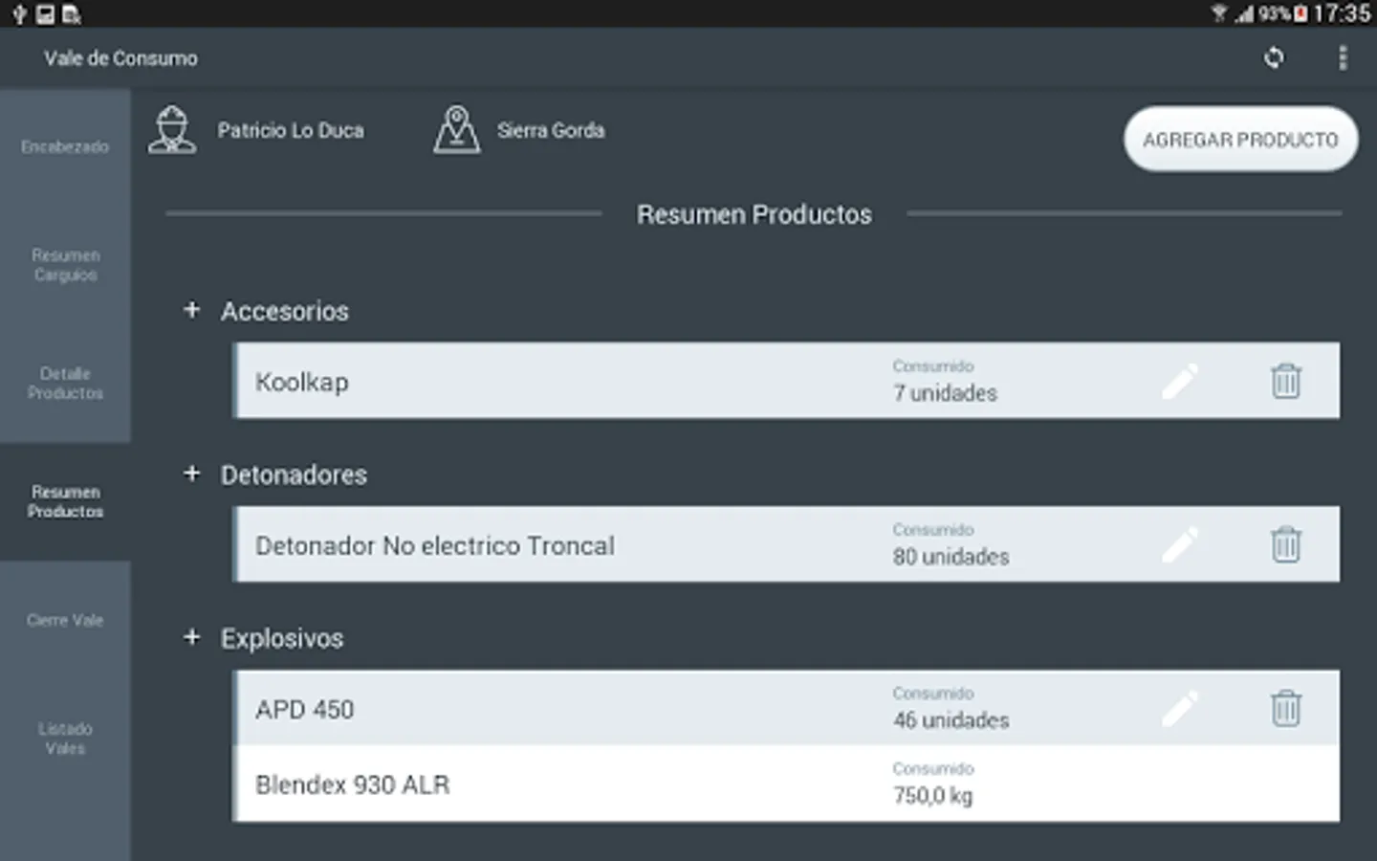Show the Listado Vales tab
The width and height of the screenshot is (1377, 861).
pos(65,739)
